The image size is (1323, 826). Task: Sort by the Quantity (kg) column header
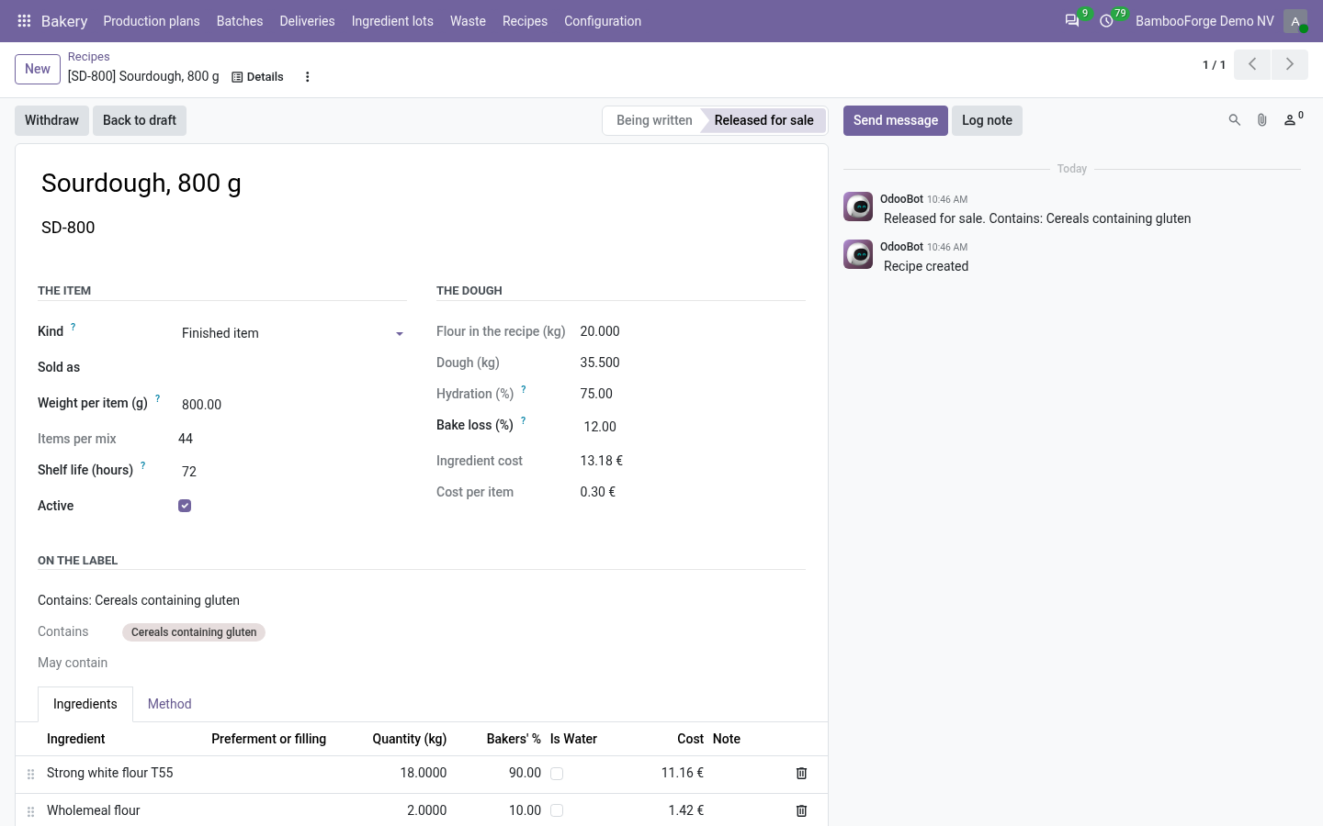pyautogui.click(x=410, y=739)
